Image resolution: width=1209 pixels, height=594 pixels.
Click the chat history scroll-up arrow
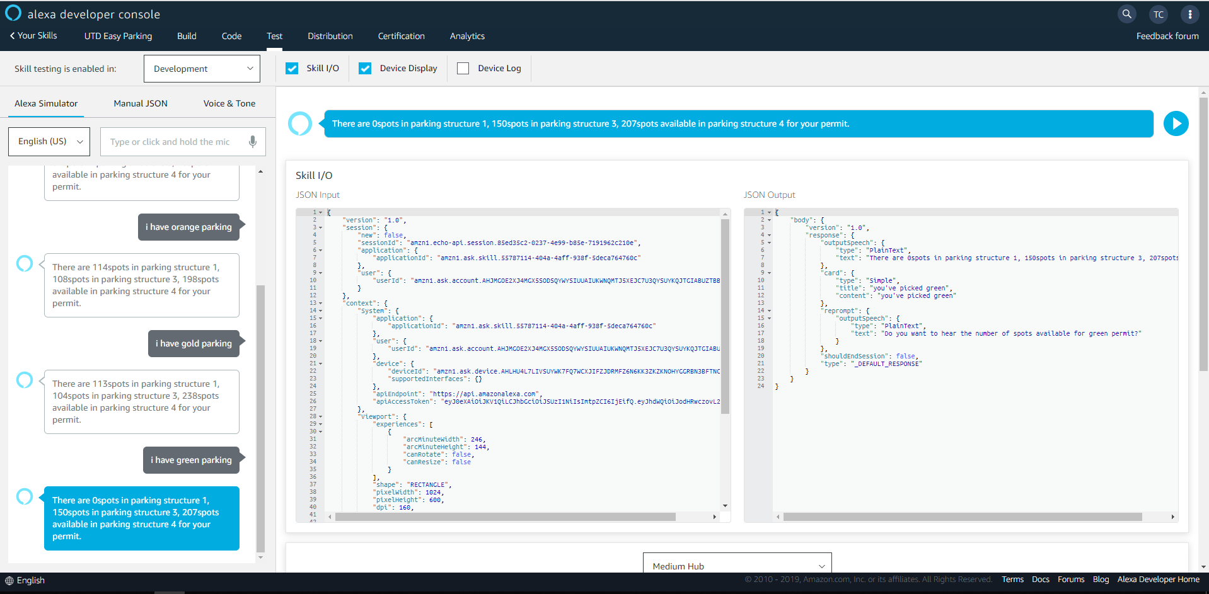(260, 172)
